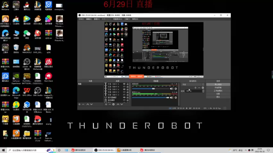Mute the microphone/Aux speaker icon

point(172,98)
